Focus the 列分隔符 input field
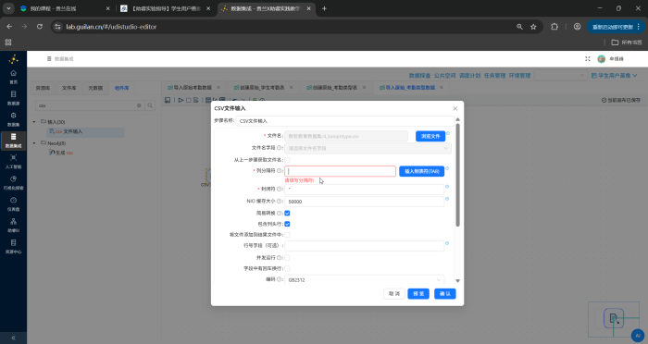Screen dimensions: 648x344 tap(340, 171)
